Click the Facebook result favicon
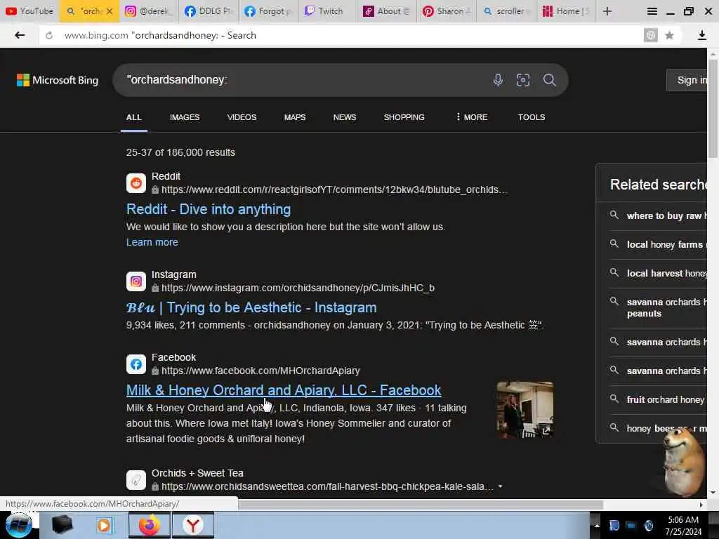Screen dimensions: 719x539 coord(136,364)
